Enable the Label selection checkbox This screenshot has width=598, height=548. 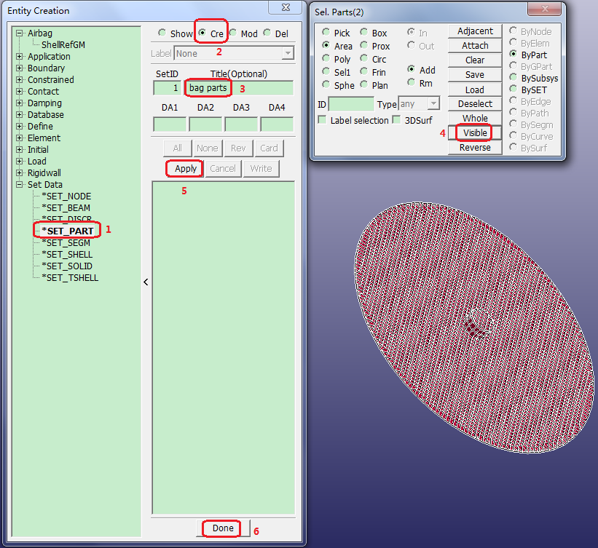(322, 120)
